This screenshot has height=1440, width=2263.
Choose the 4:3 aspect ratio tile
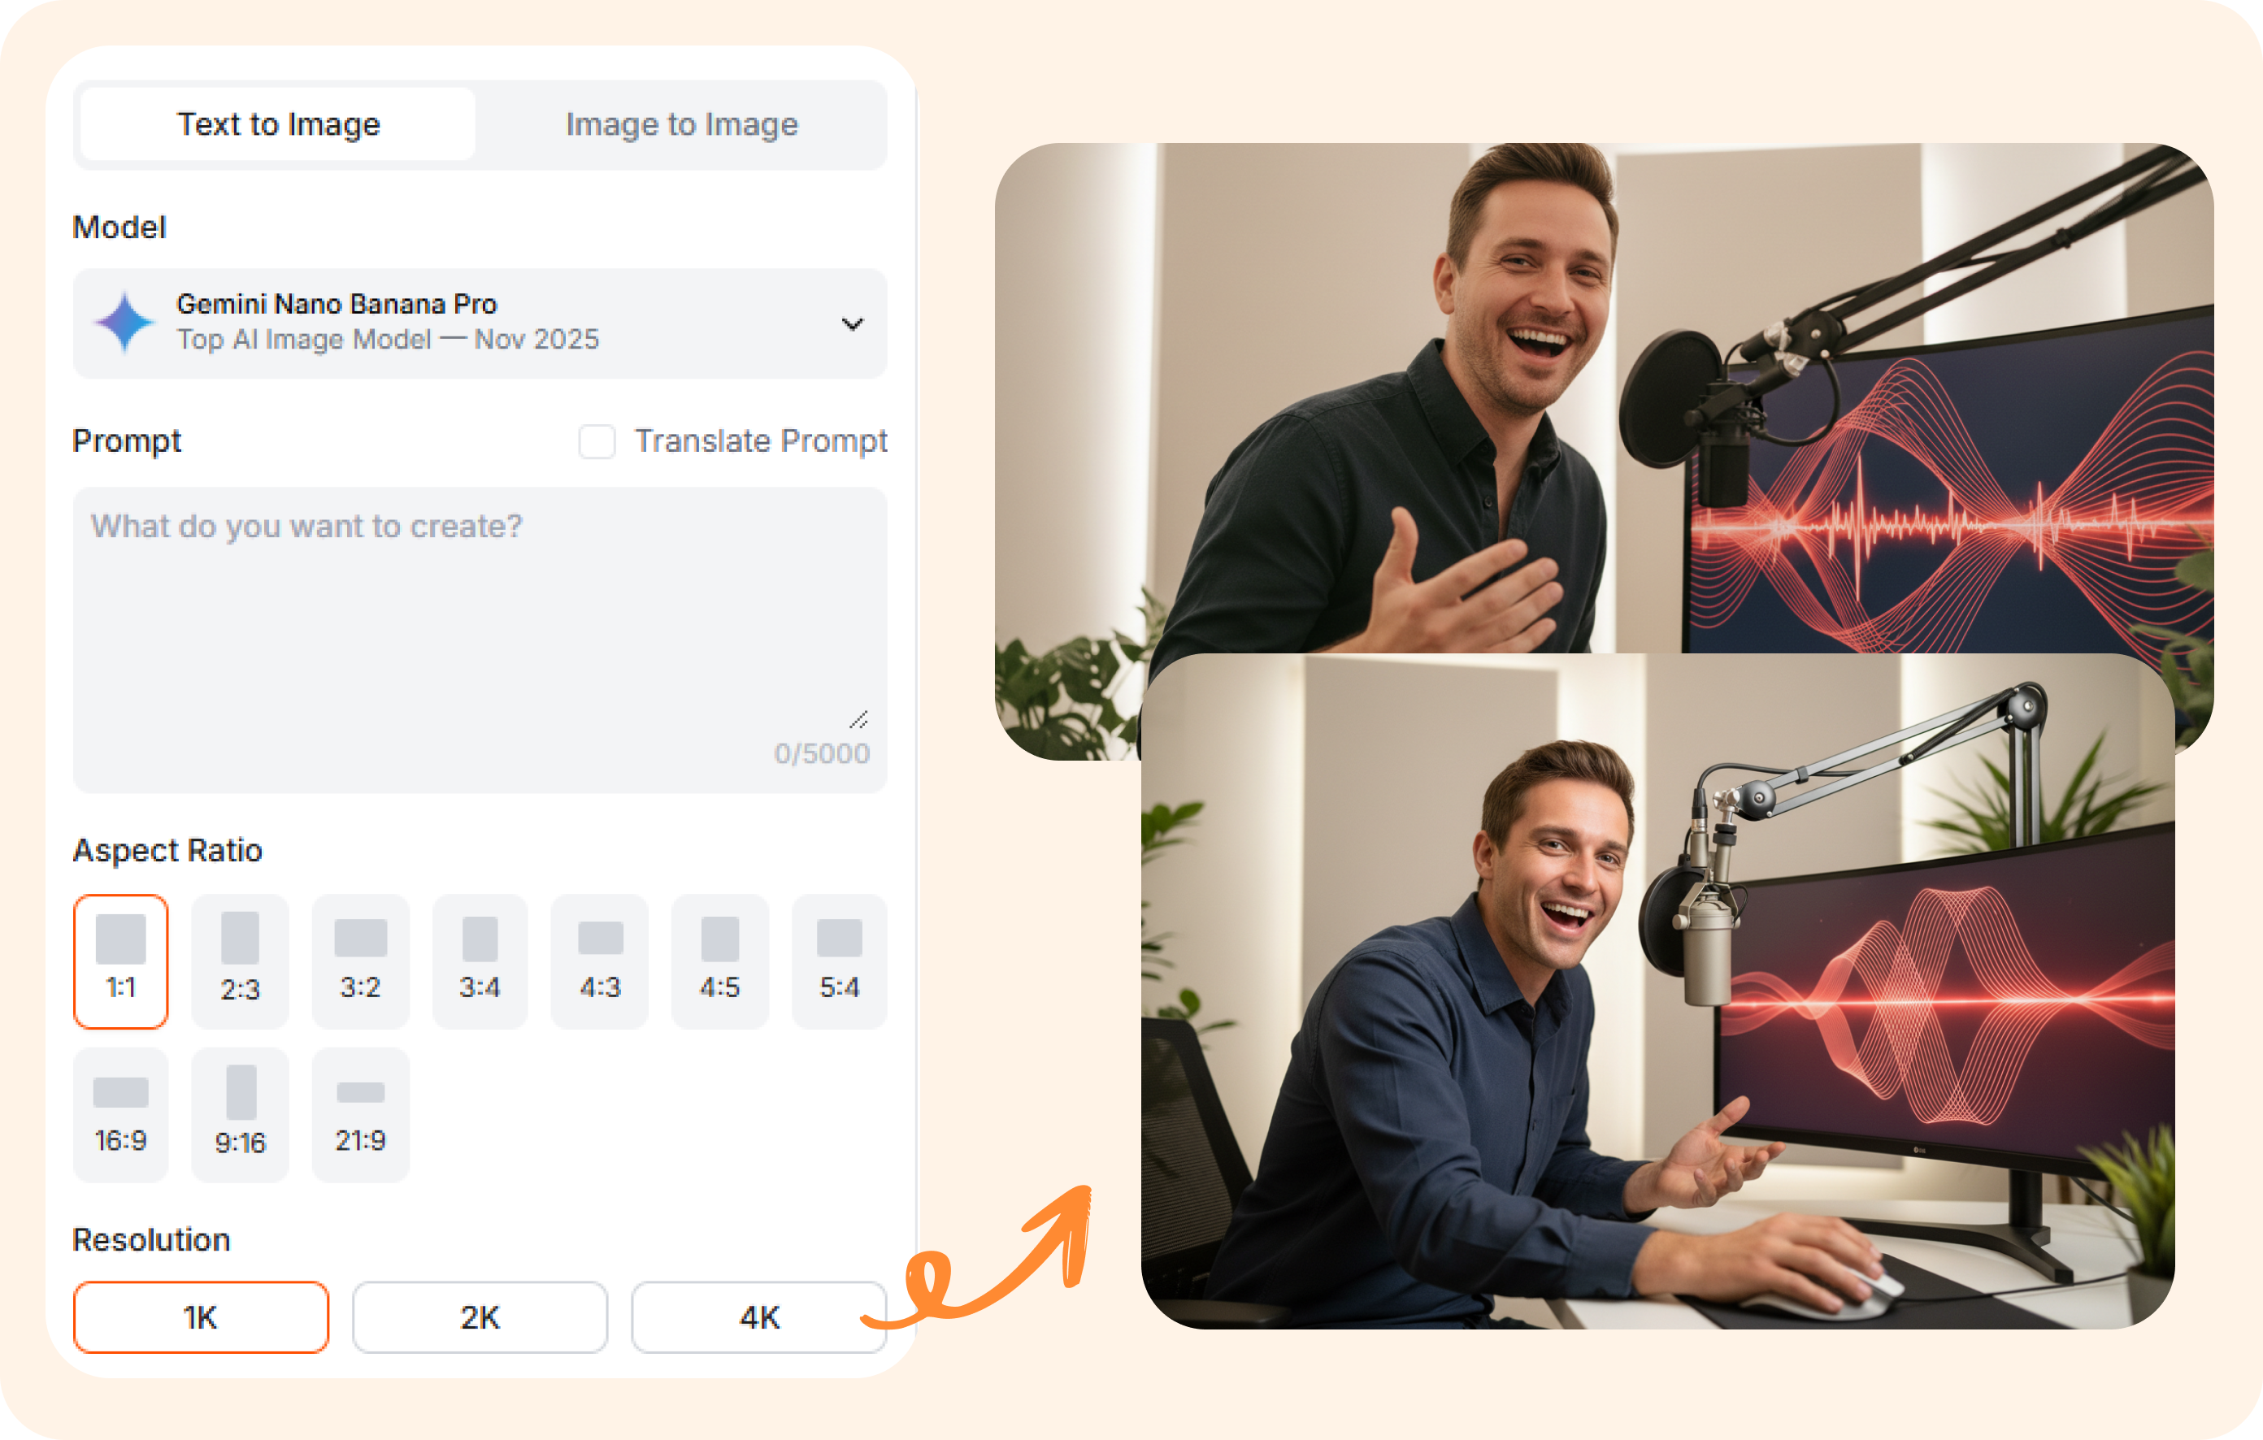tap(600, 961)
